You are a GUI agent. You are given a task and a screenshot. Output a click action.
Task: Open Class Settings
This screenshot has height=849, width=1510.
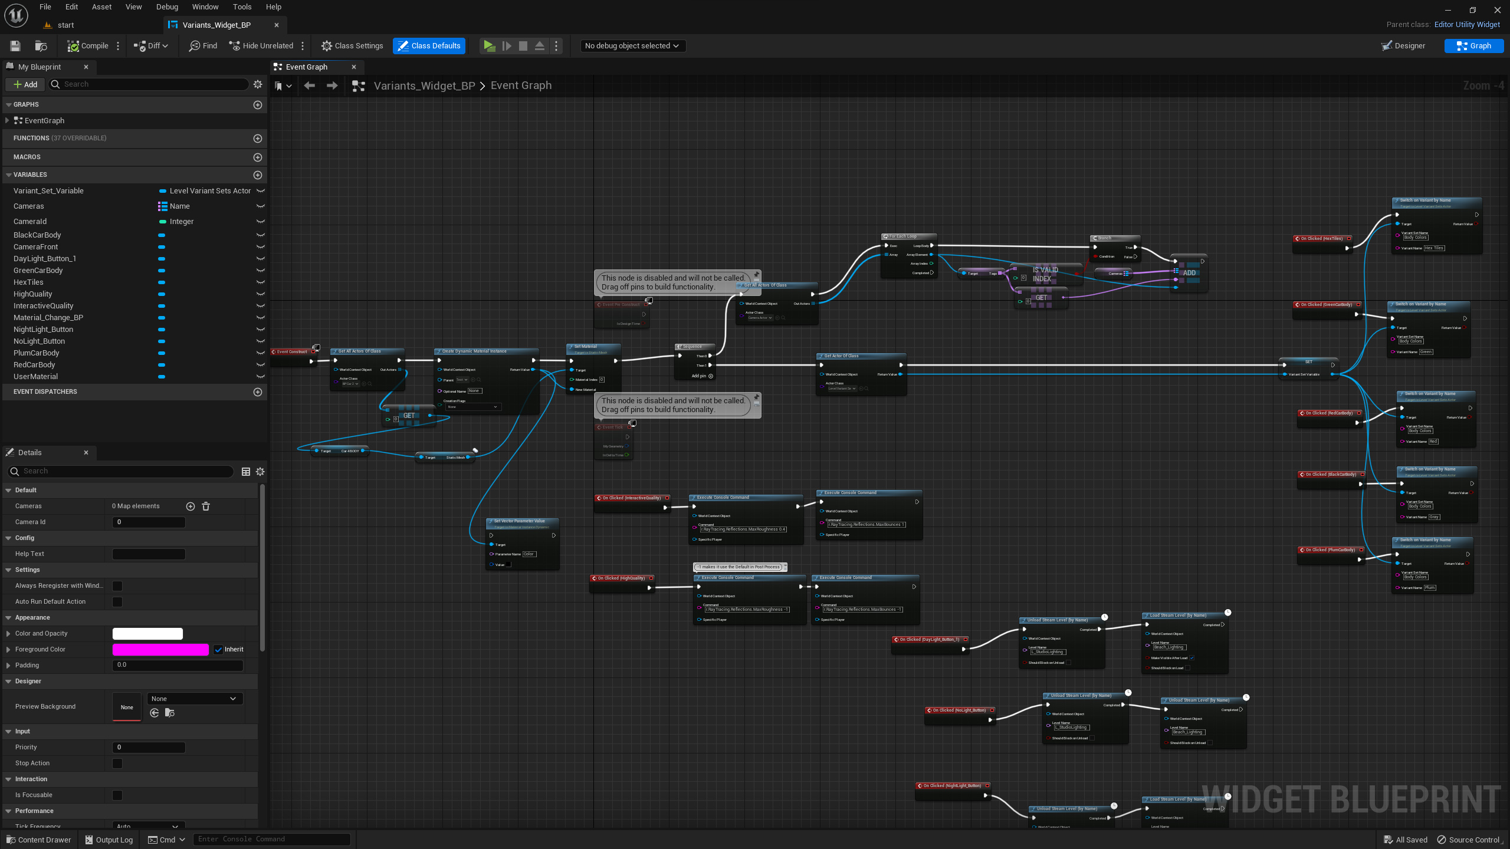coord(352,45)
